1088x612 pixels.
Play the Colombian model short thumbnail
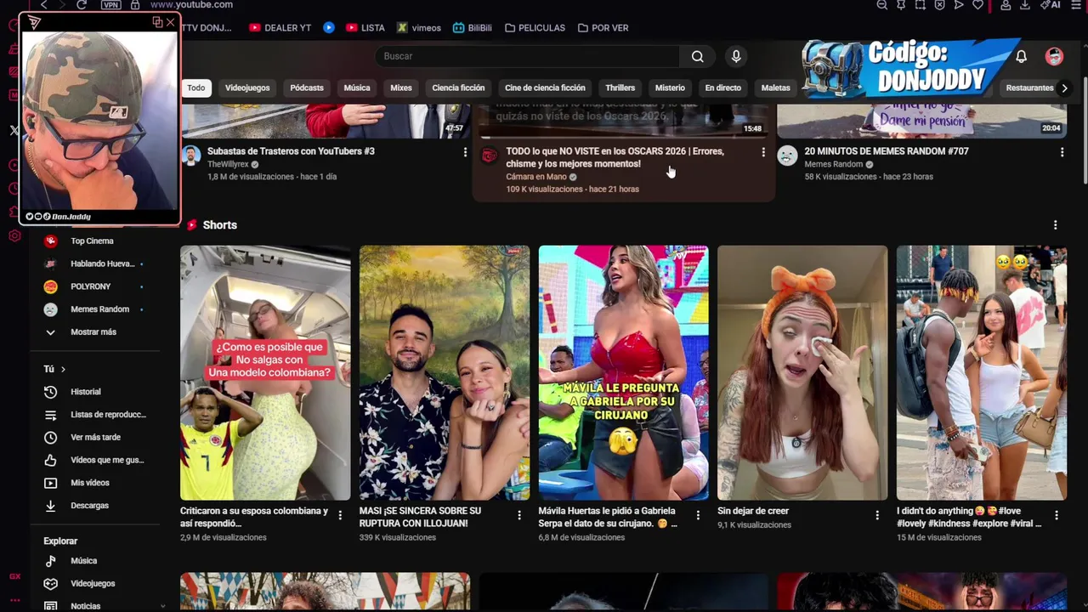click(265, 372)
